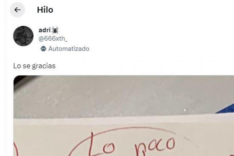The width and height of the screenshot is (234, 156).
Task: Click the word 'gracias' in the tweet
Action: [x=44, y=66]
